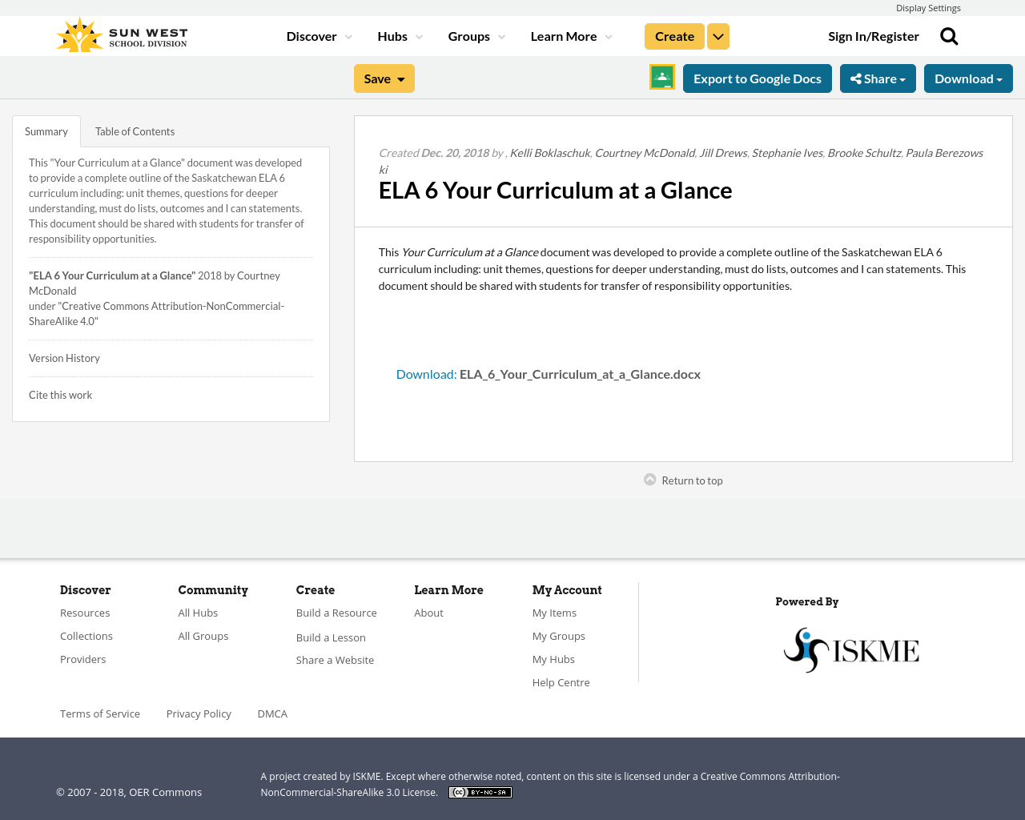
Task: Click Export to Google Docs
Action: [x=757, y=77]
